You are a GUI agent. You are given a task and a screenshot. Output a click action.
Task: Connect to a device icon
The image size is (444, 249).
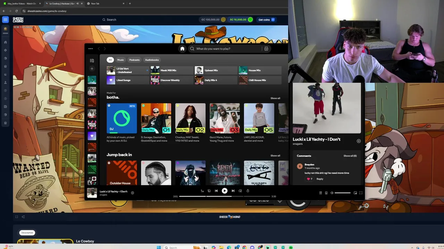click(x=326, y=193)
